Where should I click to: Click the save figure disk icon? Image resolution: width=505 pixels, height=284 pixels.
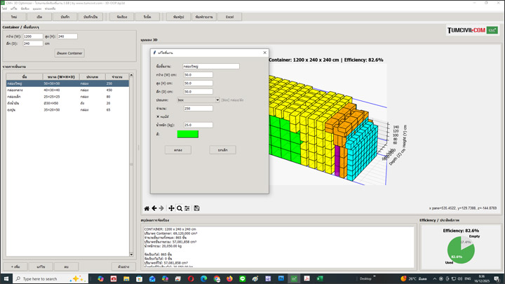[x=197, y=208]
